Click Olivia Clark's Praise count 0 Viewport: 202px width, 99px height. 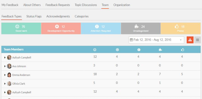pos(182,83)
